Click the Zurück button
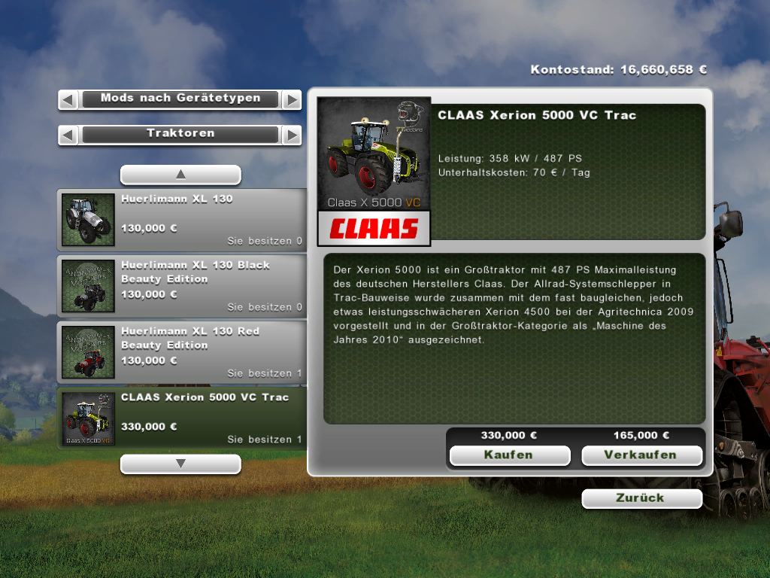The image size is (770, 578). [x=641, y=498]
